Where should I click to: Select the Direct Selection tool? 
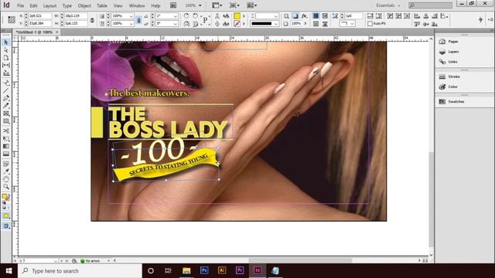[x=6, y=50]
